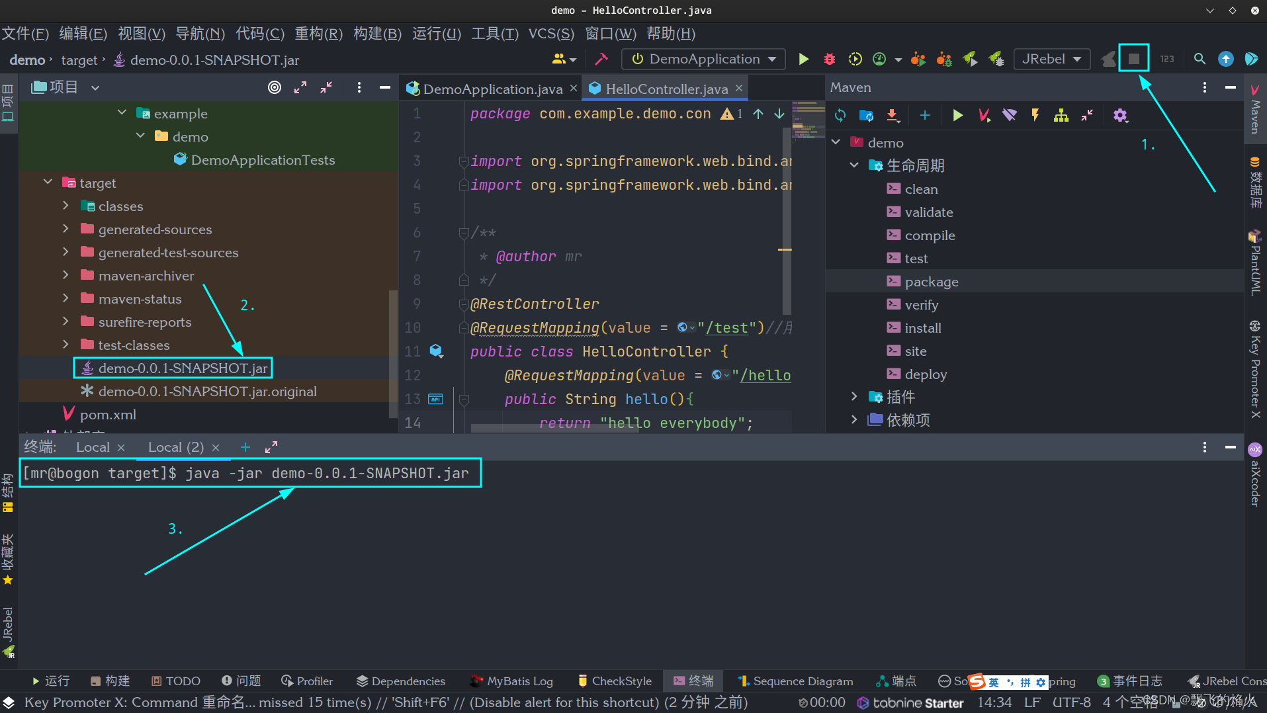Viewport: 1267px width, 713px height.
Task: Open the File menu
Action: pyautogui.click(x=25, y=34)
